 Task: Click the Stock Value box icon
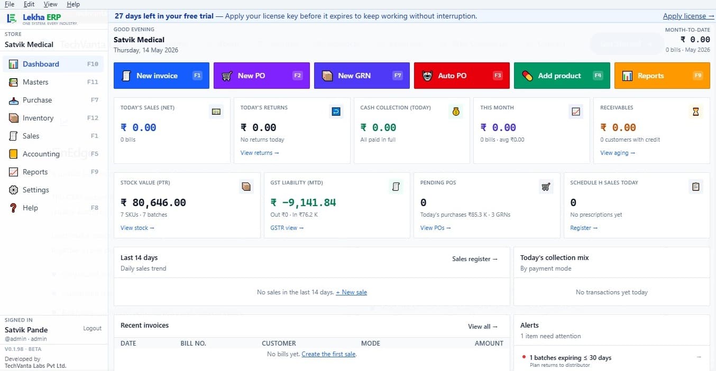point(246,187)
